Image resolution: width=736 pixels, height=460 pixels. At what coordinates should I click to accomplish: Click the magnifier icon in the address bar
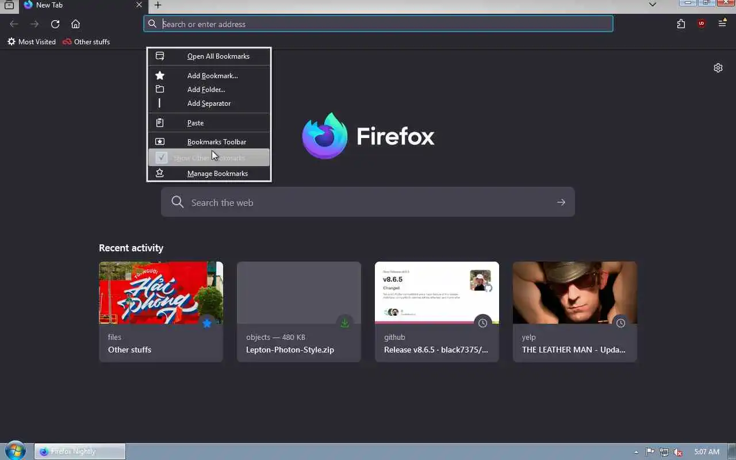click(x=152, y=24)
